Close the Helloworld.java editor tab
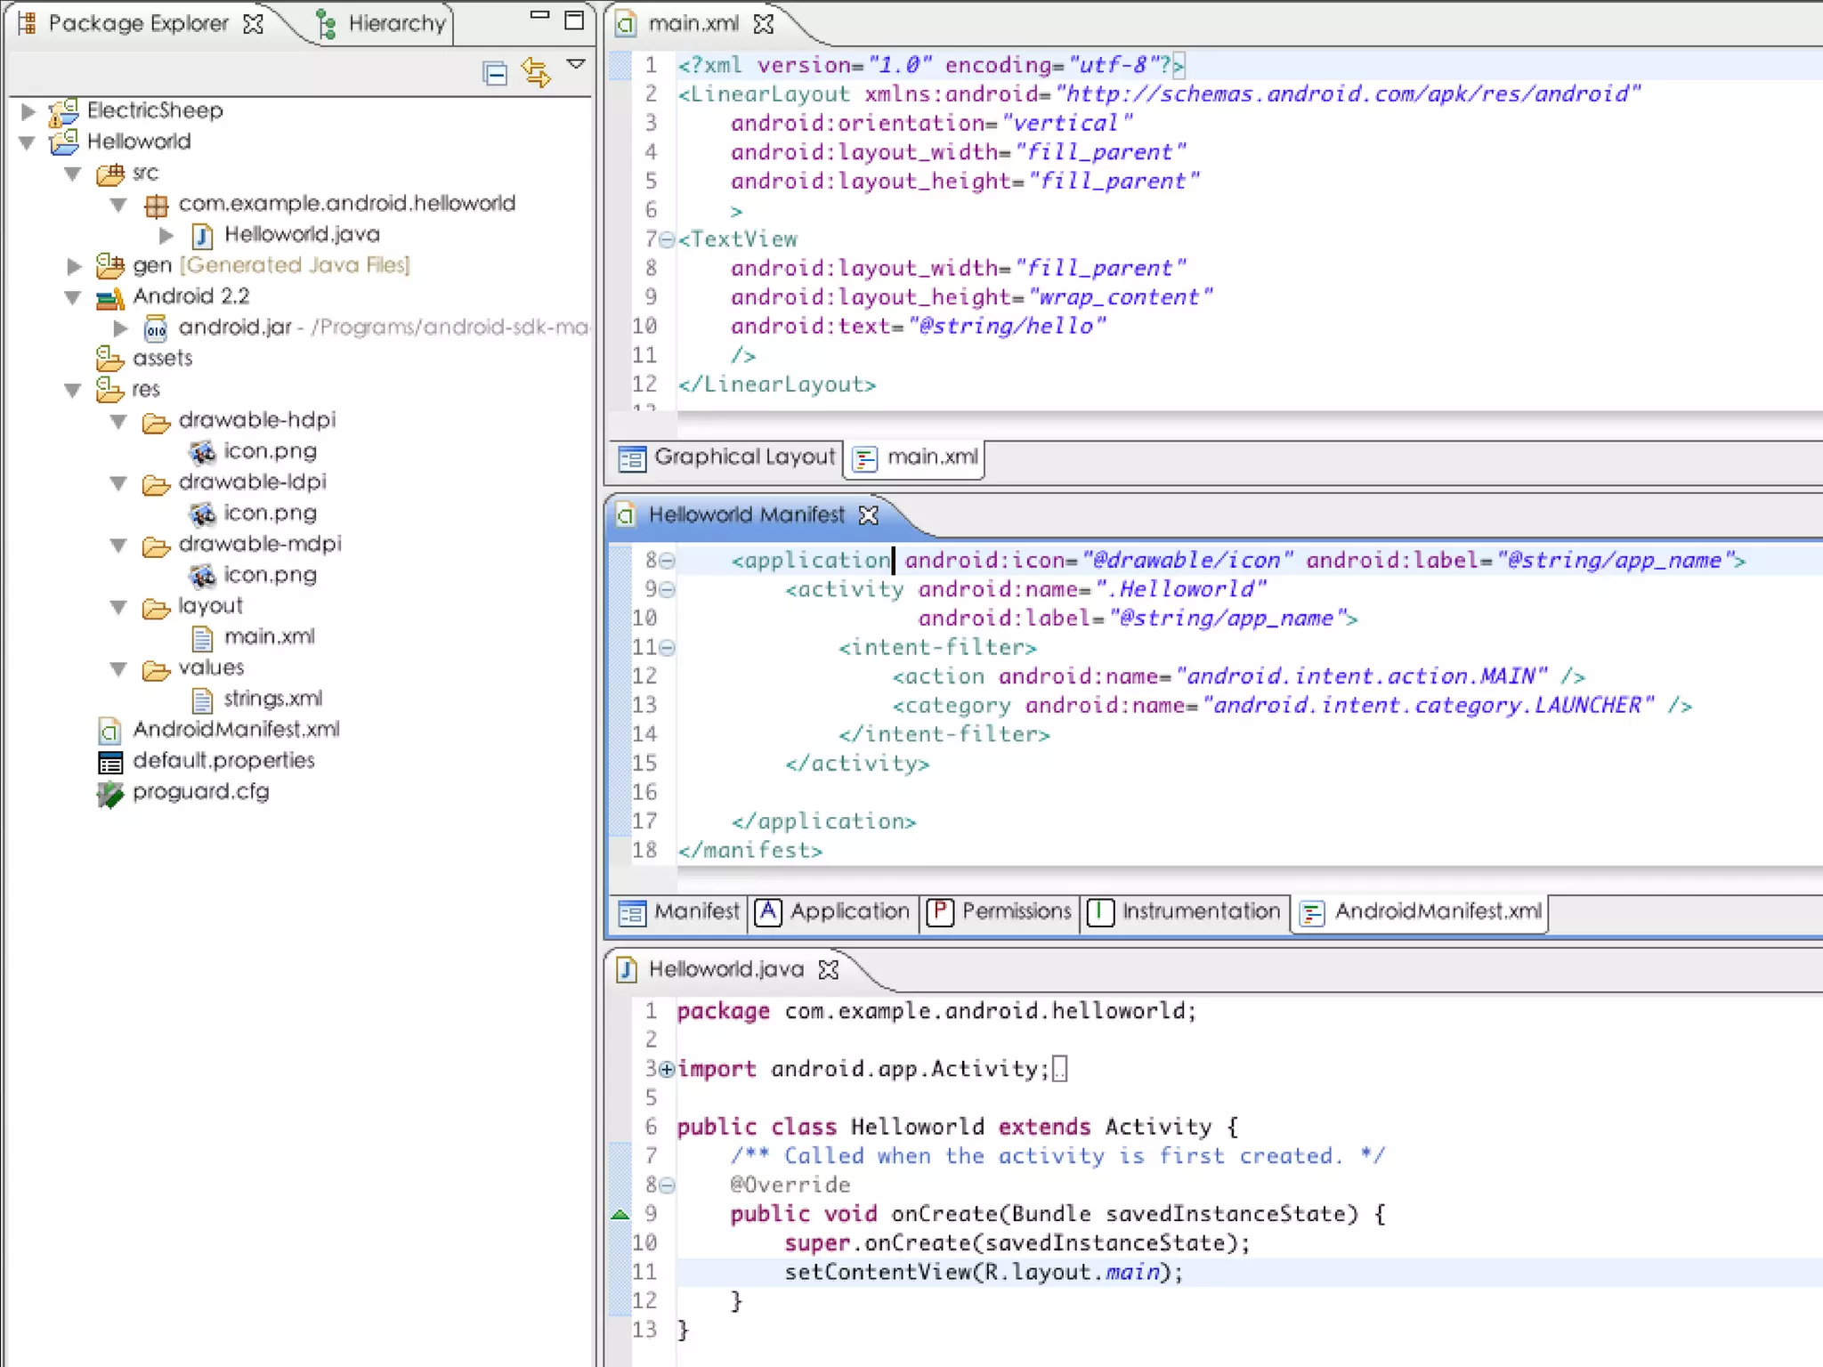 click(x=828, y=969)
